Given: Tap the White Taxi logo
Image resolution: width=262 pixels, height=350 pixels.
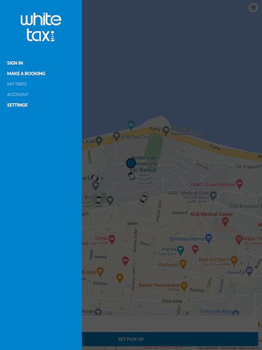Looking at the screenshot, I should pos(41,27).
